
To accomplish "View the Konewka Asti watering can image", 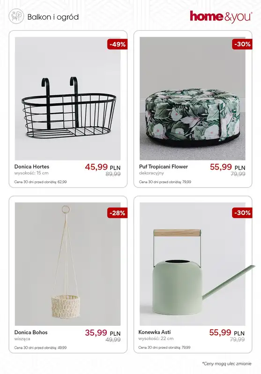I will click(x=193, y=264).
